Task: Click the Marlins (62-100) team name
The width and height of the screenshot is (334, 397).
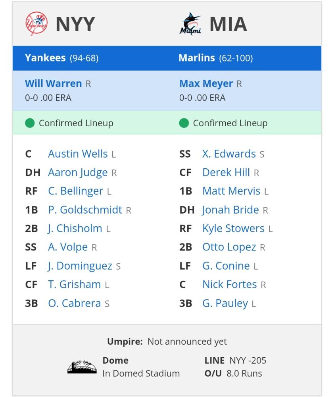Action: click(x=215, y=58)
